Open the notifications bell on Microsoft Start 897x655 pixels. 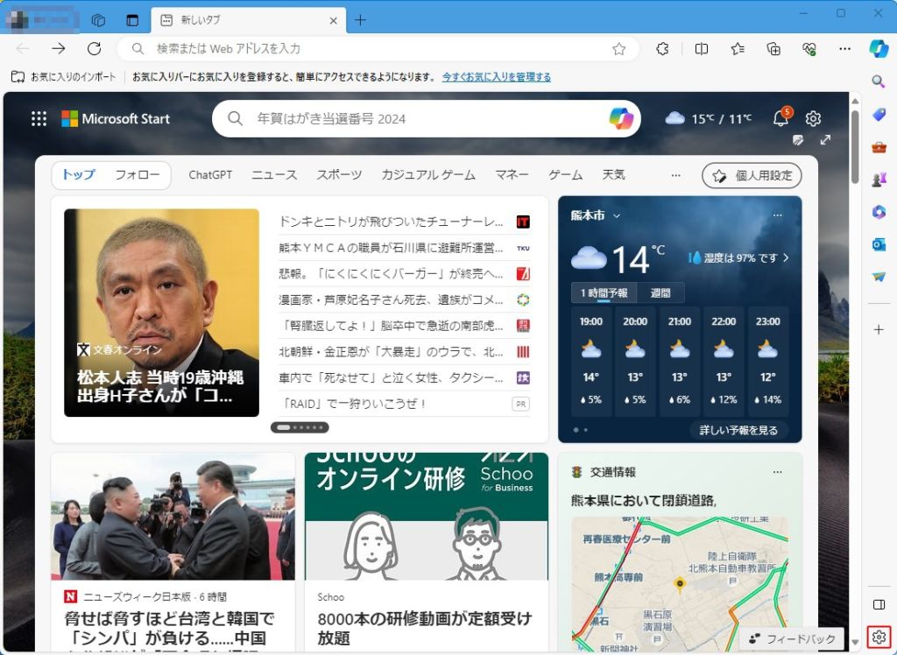click(x=780, y=119)
